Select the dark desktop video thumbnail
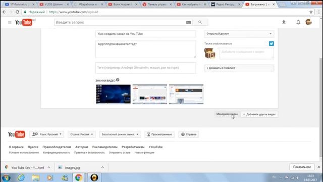This screenshot has width=323, height=182. pyautogui.click(x=113, y=95)
